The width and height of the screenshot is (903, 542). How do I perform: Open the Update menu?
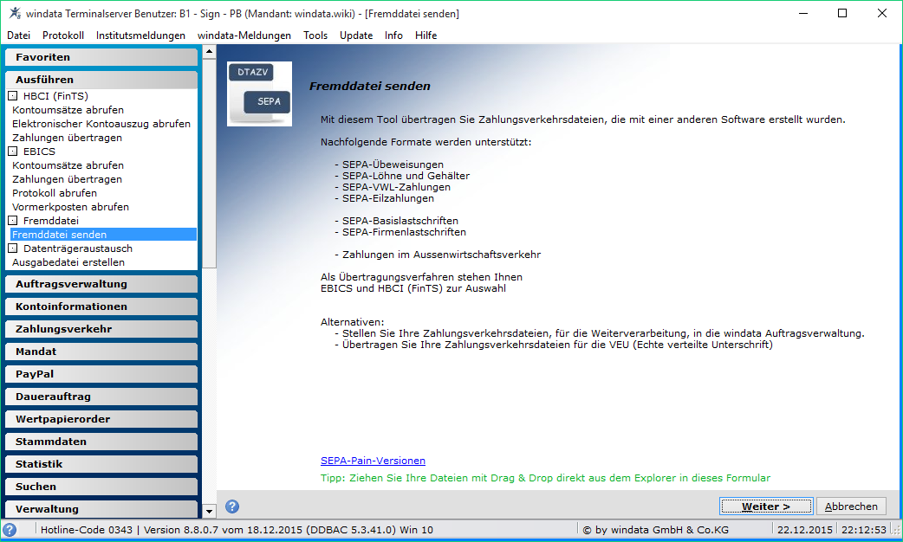point(356,35)
